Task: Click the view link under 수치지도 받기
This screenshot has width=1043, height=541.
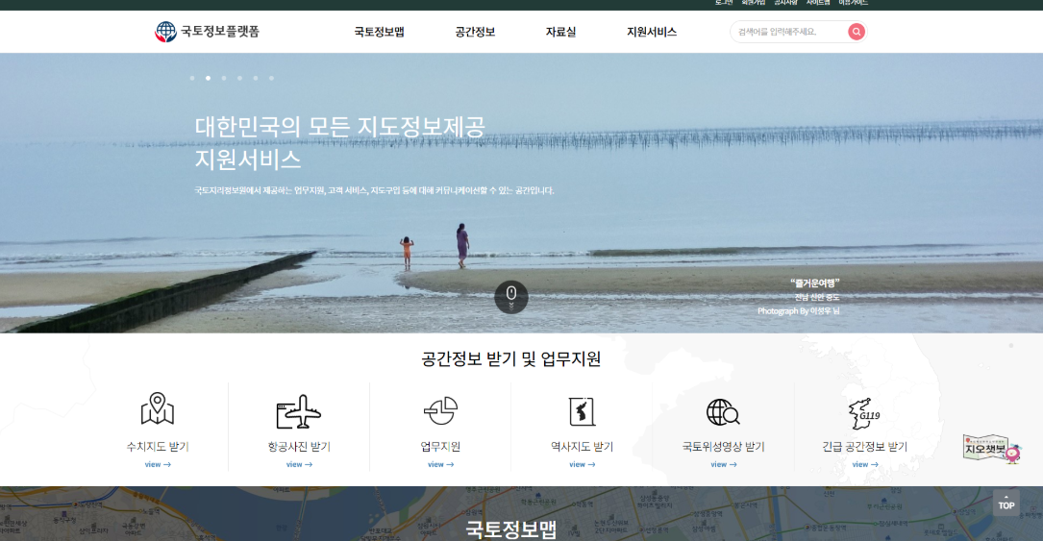Action: (x=158, y=464)
